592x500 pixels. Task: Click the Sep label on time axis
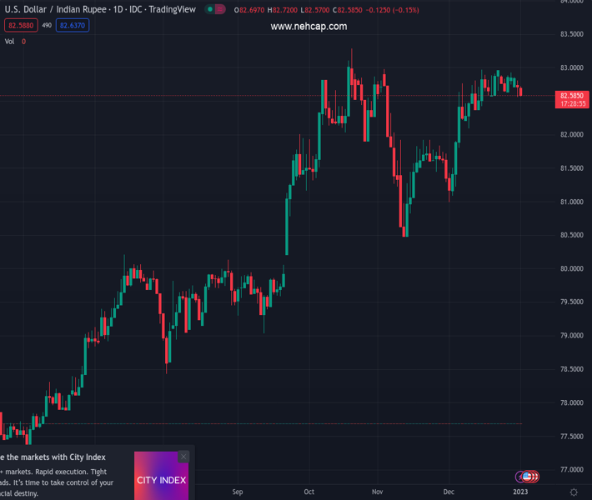[x=238, y=492]
